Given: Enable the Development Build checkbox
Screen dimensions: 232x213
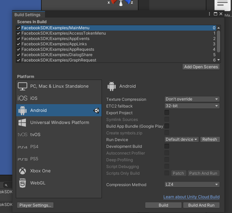Looking at the screenshot, I should 167,146.
